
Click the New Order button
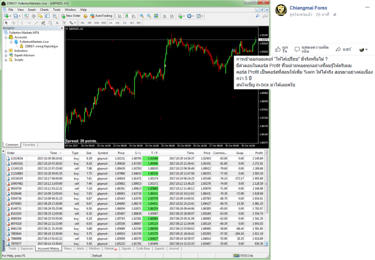pos(71,16)
